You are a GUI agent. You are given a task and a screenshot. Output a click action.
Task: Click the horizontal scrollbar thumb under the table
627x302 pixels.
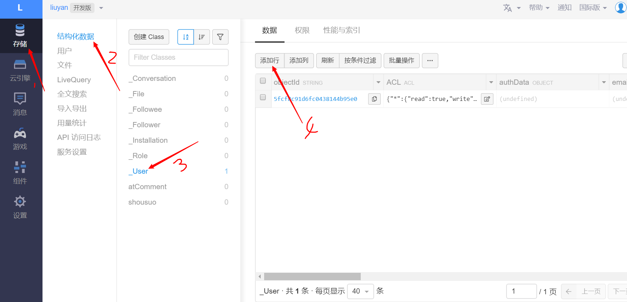click(x=312, y=277)
